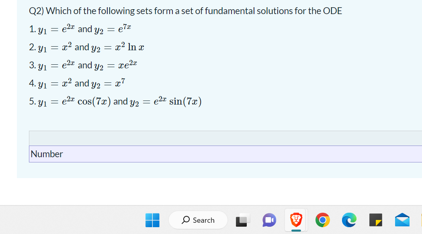The width and height of the screenshot is (422, 234).
Task: Launch Microsoft Teams Chat
Action: tap(268, 220)
